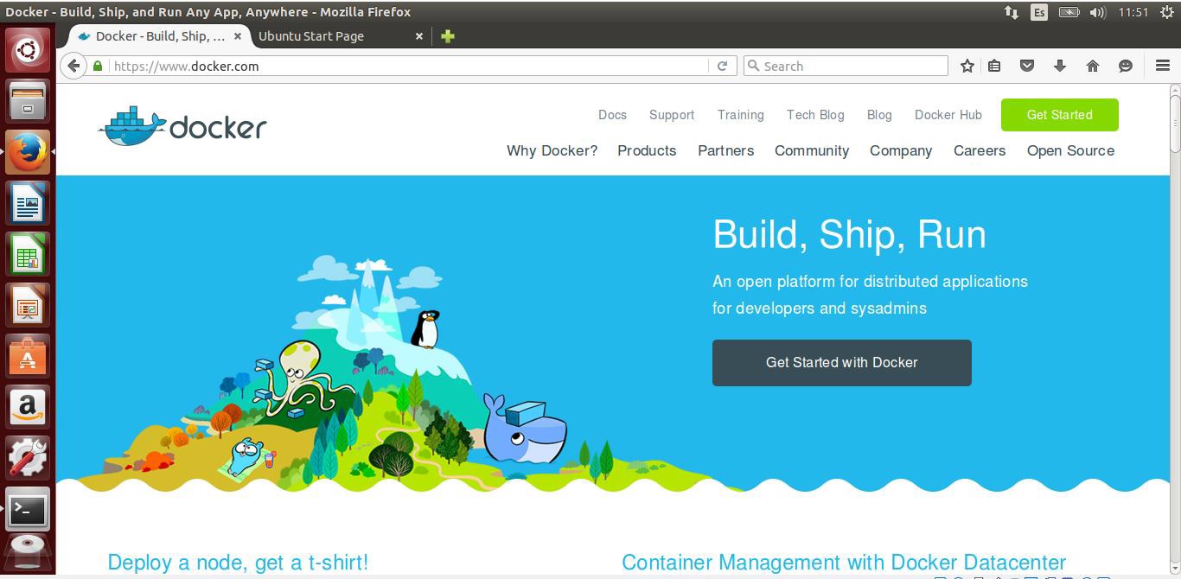Open the battery indicator menu
The width and height of the screenshot is (1181, 579).
point(1069,12)
